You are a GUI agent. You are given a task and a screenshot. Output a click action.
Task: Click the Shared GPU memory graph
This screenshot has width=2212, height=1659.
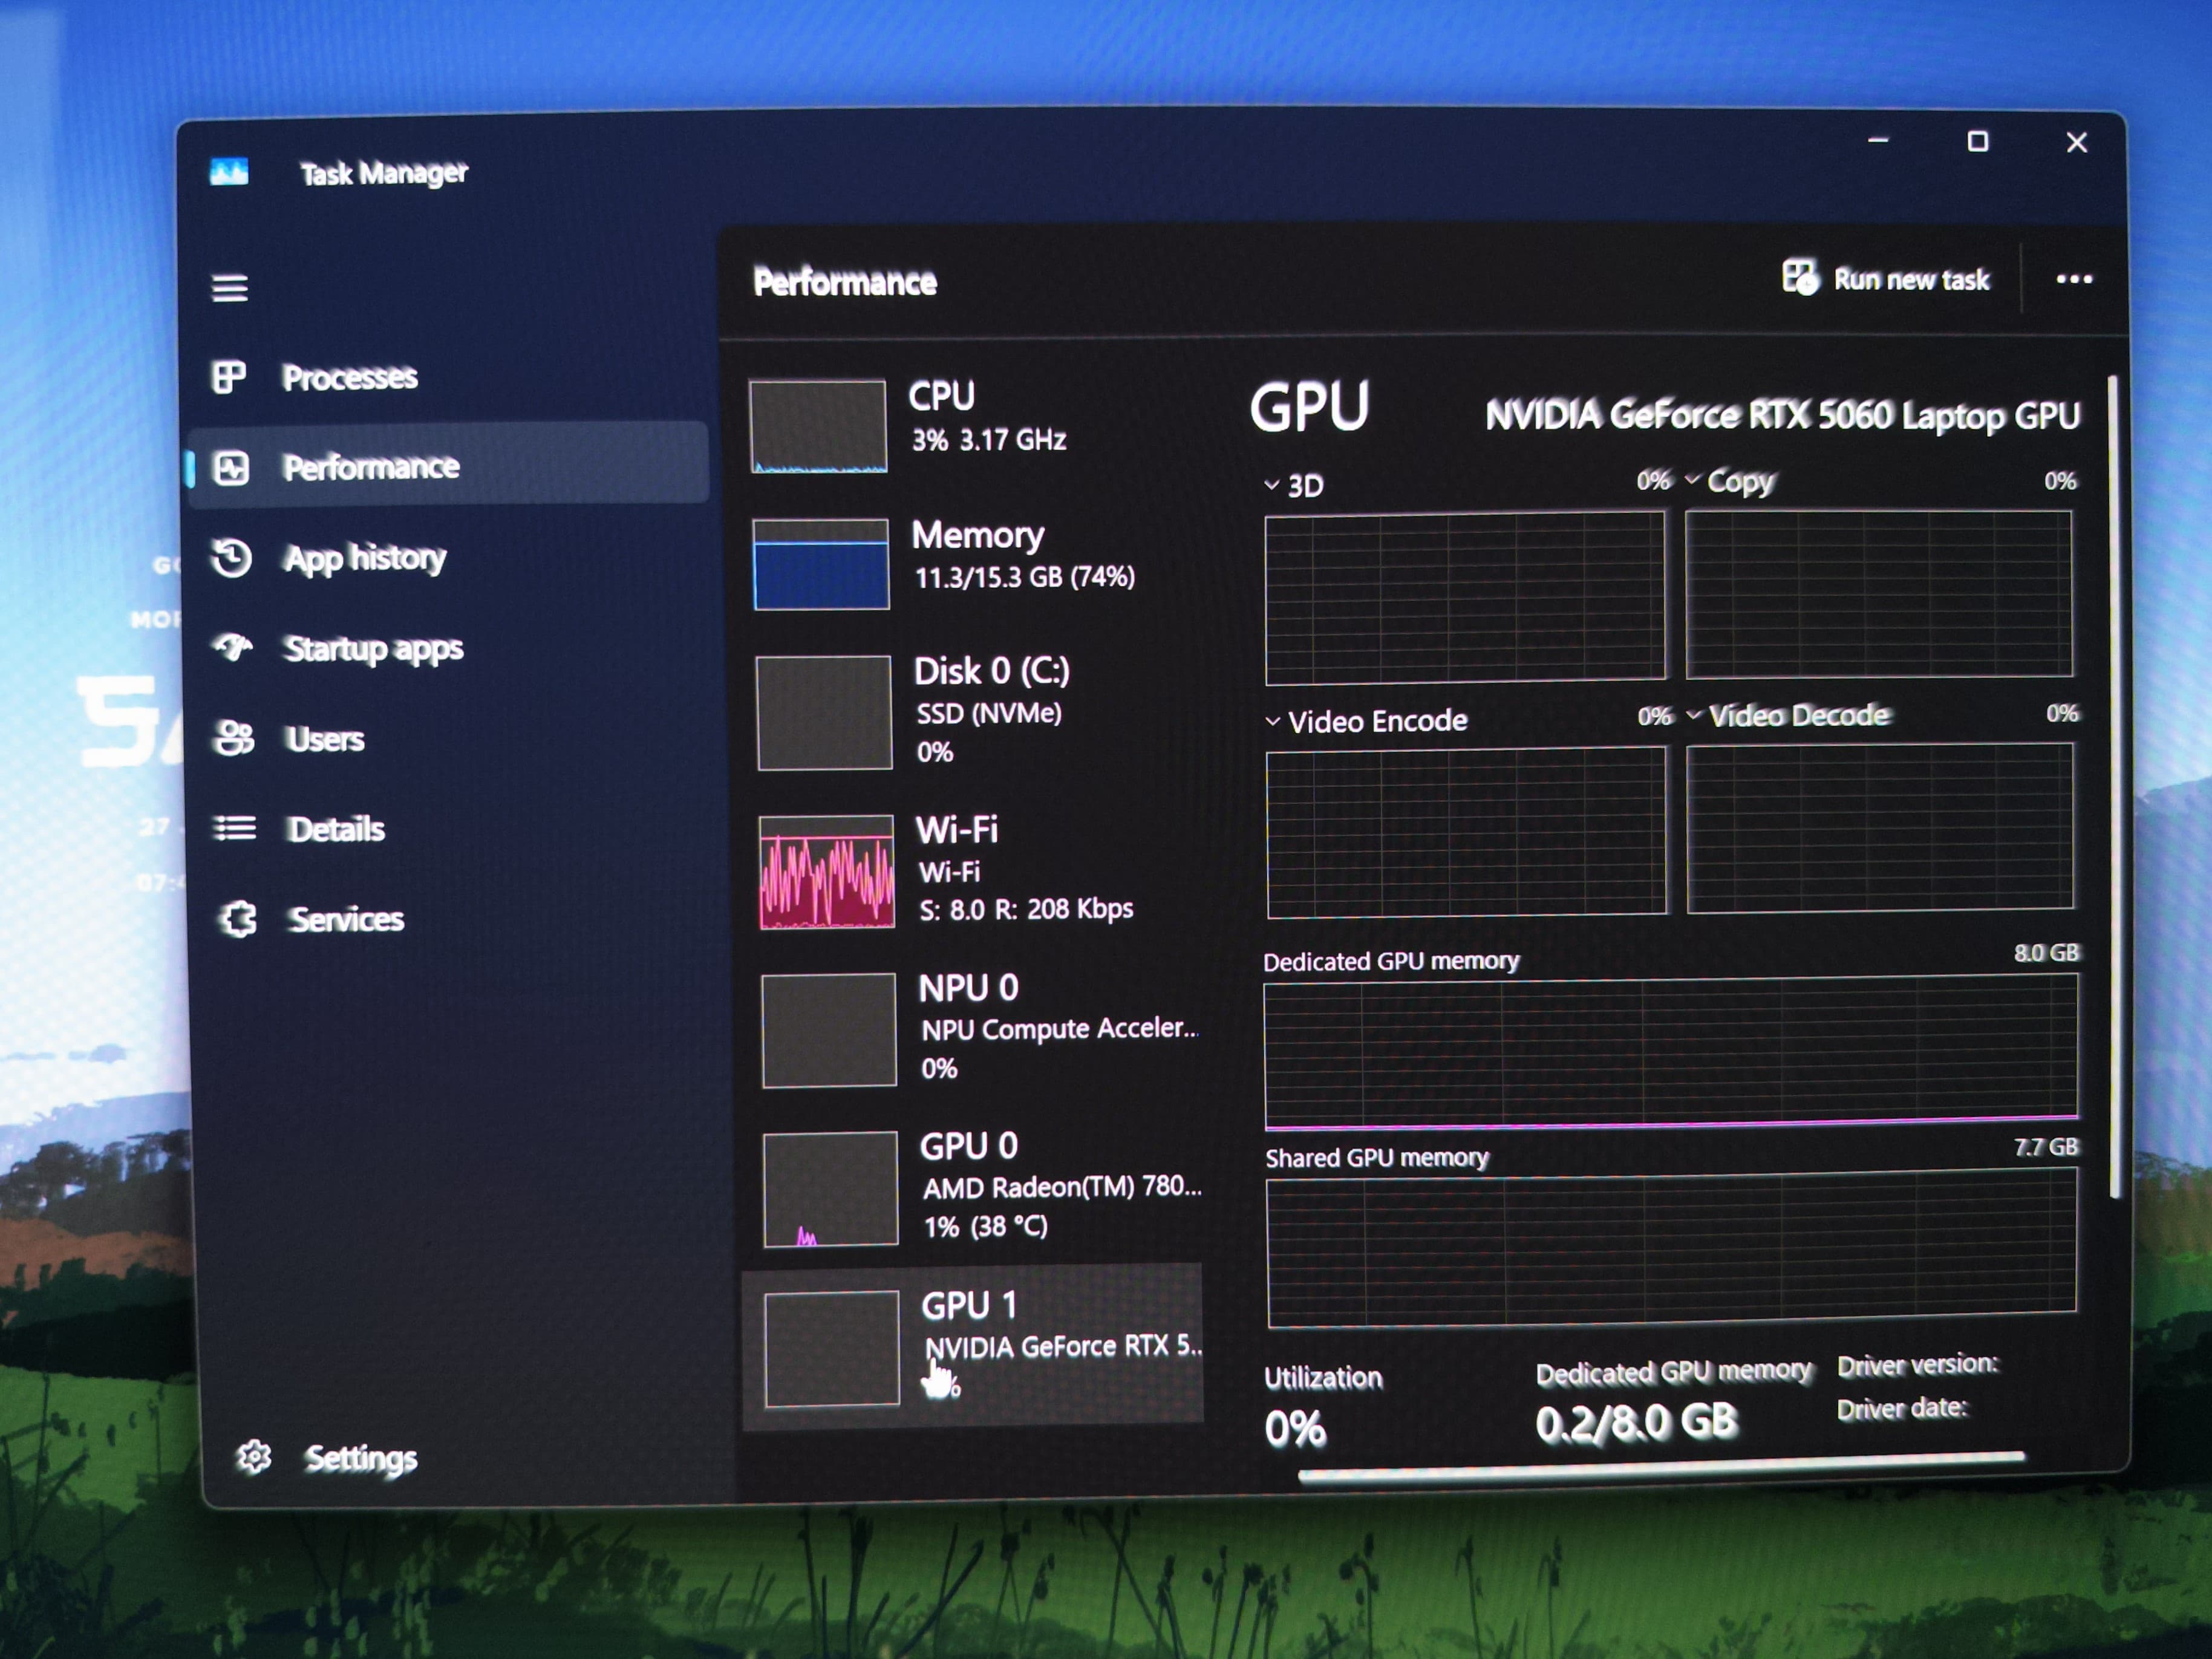click(x=1673, y=1248)
